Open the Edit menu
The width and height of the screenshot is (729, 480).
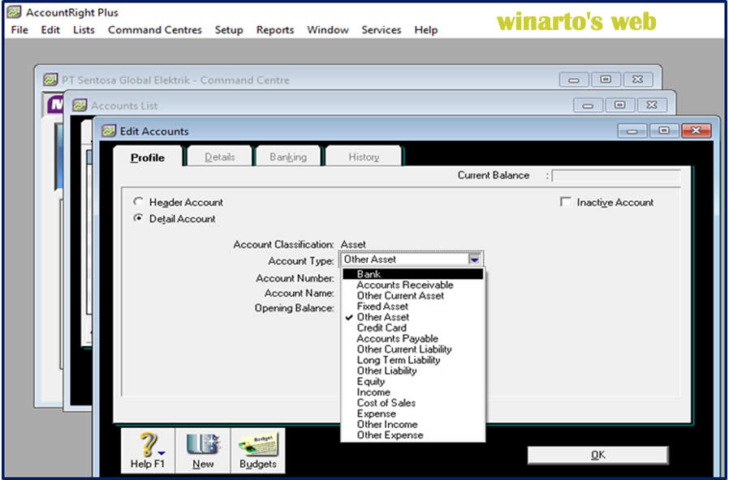pos(50,30)
